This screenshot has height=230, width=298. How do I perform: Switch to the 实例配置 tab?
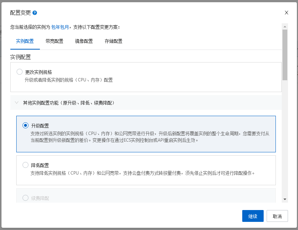pyautogui.click(x=25, y=41)
